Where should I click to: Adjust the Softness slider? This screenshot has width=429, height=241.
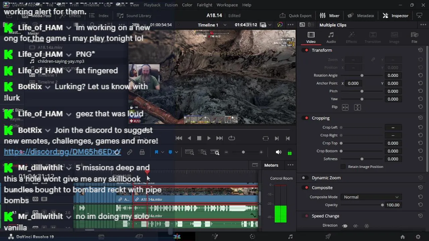[x=362, y=159]
